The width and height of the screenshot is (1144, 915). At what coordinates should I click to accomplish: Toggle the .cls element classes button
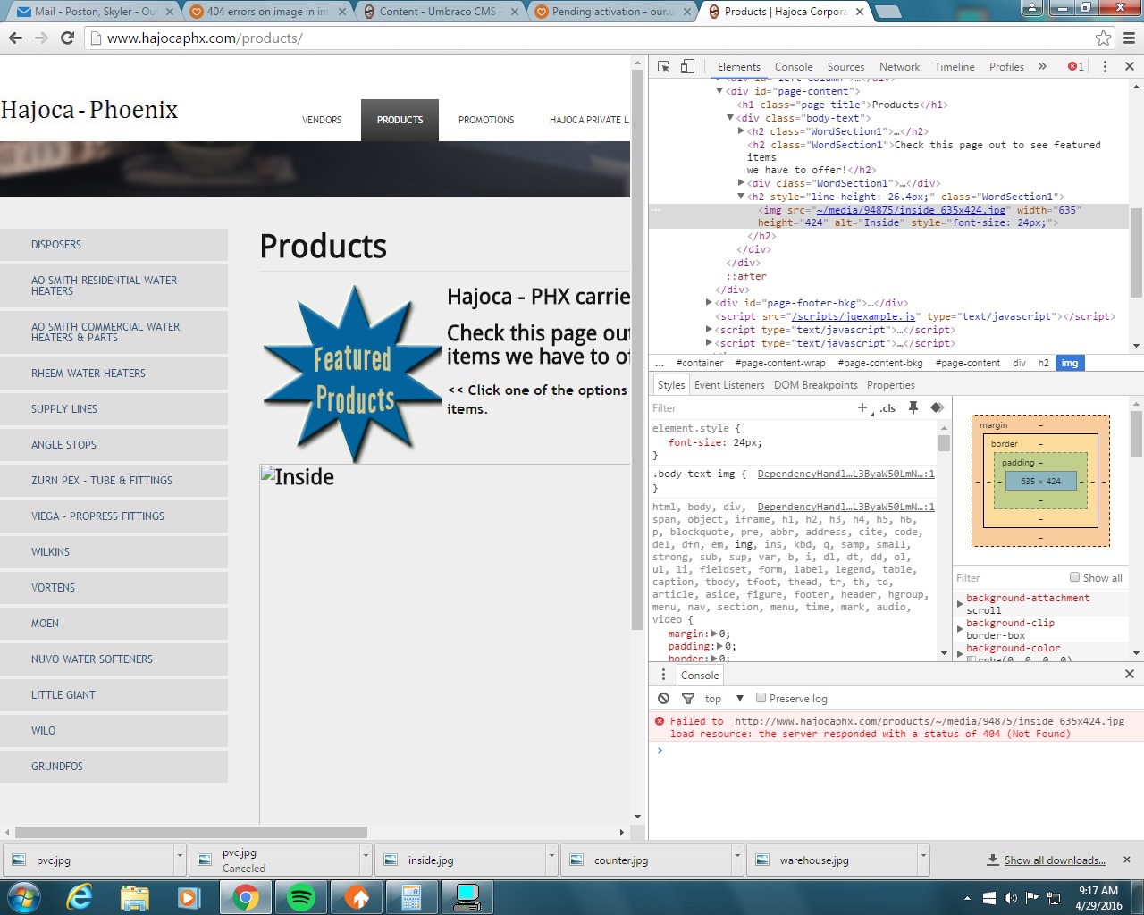click(x=887, y=408)
